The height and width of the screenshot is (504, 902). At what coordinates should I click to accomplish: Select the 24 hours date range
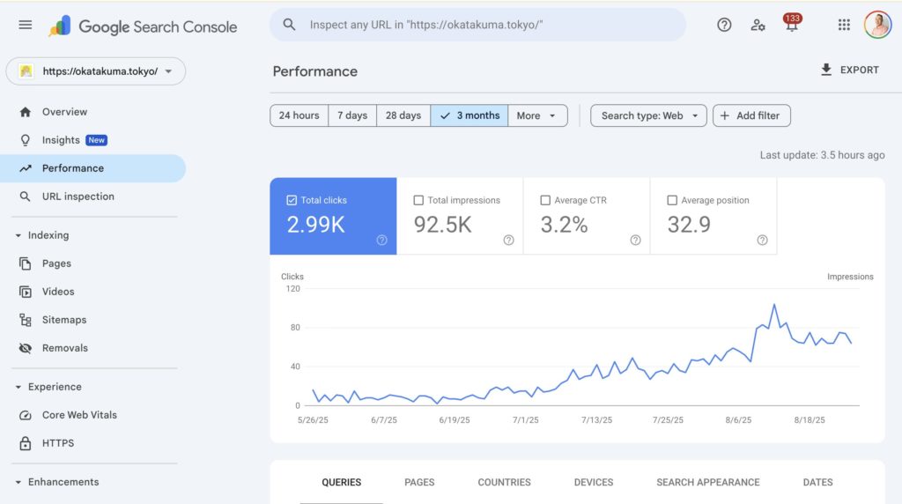point(299,115)
